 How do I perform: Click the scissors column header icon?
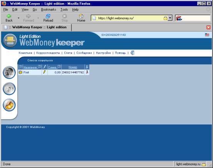[87, 67]
